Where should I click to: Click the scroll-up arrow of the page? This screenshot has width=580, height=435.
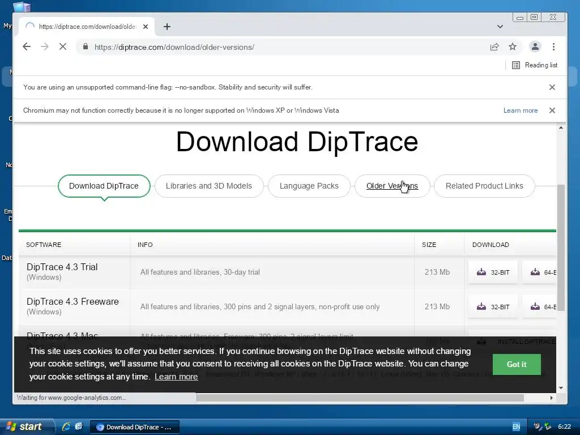click(561, 127)
